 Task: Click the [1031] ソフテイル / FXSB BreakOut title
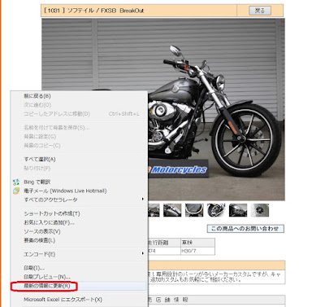point(93,11)
